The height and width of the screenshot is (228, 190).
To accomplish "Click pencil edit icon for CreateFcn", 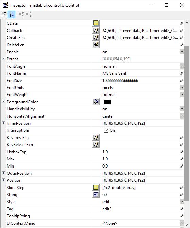I will click(182, 37).
